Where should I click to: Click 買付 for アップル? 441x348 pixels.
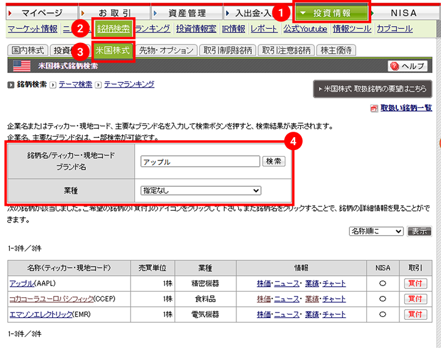click(415, 283)
